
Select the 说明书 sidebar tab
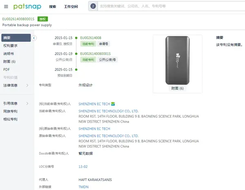click(x=9, y=54)
